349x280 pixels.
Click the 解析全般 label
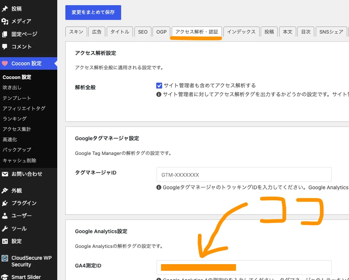(x=85, y=87)
